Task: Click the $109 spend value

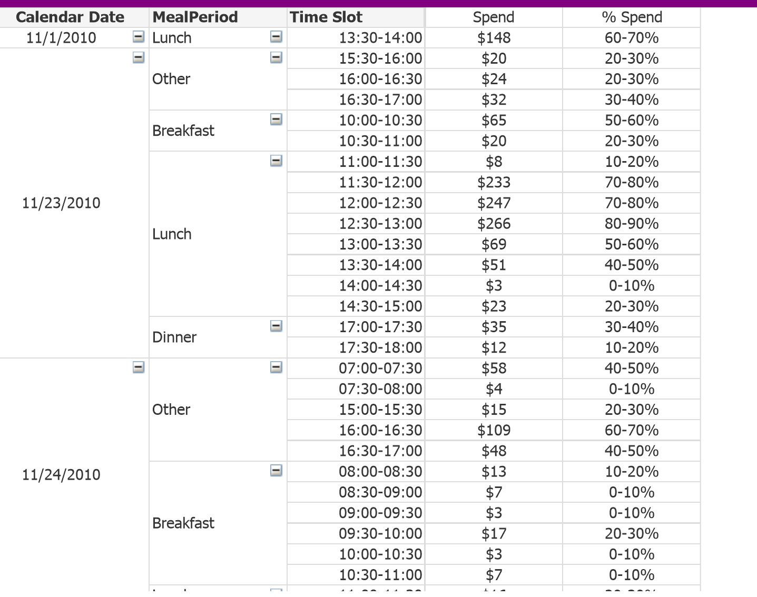Action: tap(494, 430)
